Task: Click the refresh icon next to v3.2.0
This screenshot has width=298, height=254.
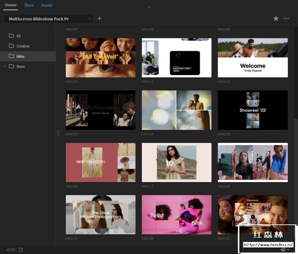Action: (21, 250)
